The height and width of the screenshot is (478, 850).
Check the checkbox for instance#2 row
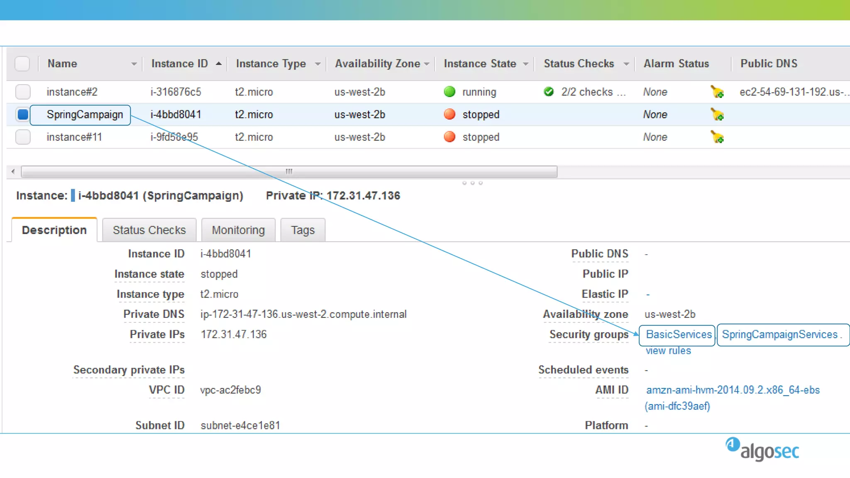(x=23, y=92)
